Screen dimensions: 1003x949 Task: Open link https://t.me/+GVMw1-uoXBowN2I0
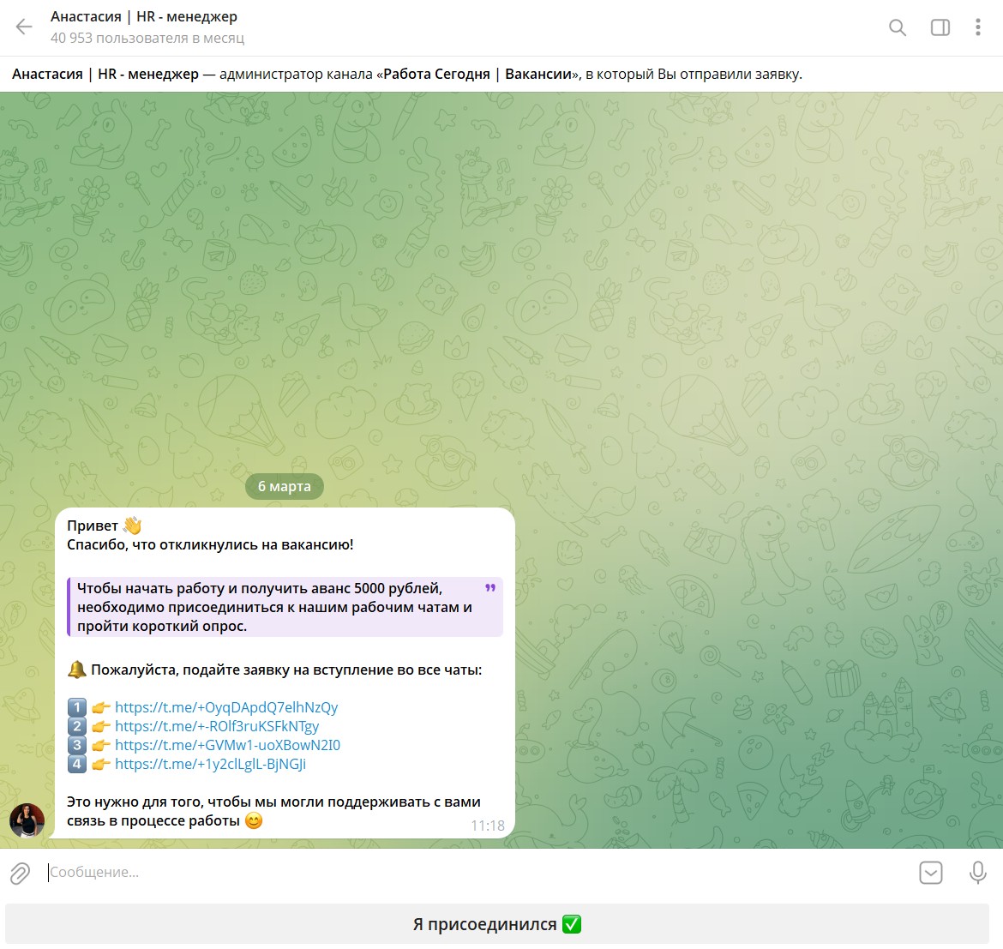coord(228,745)
